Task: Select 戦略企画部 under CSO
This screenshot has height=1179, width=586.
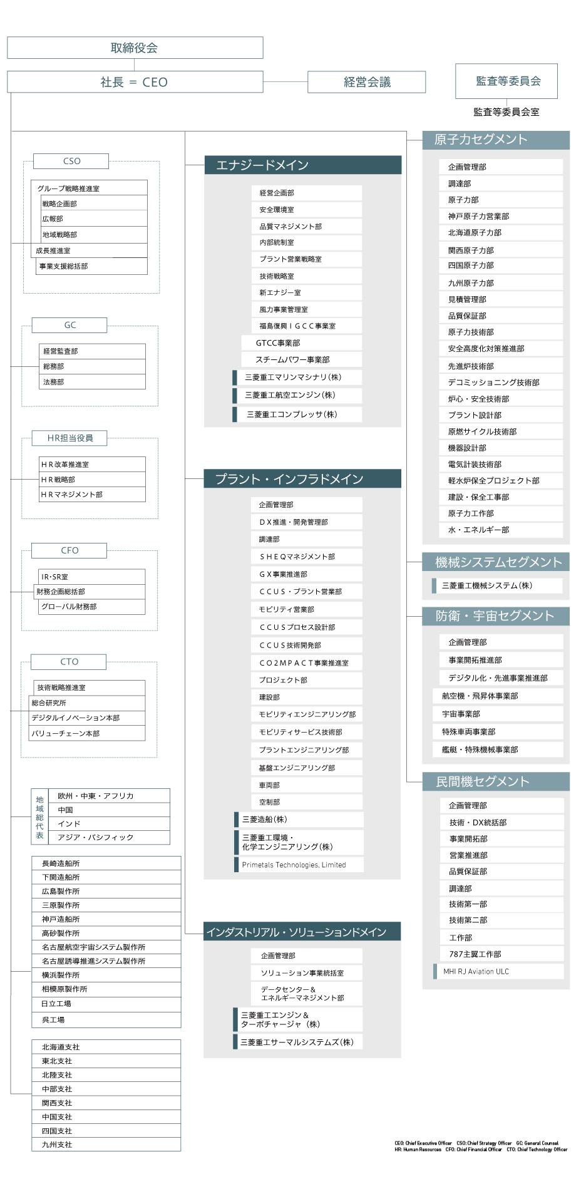Action: tap(95, 203)
